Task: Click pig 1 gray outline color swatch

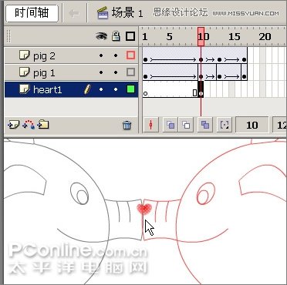Action: click(130, 72)
